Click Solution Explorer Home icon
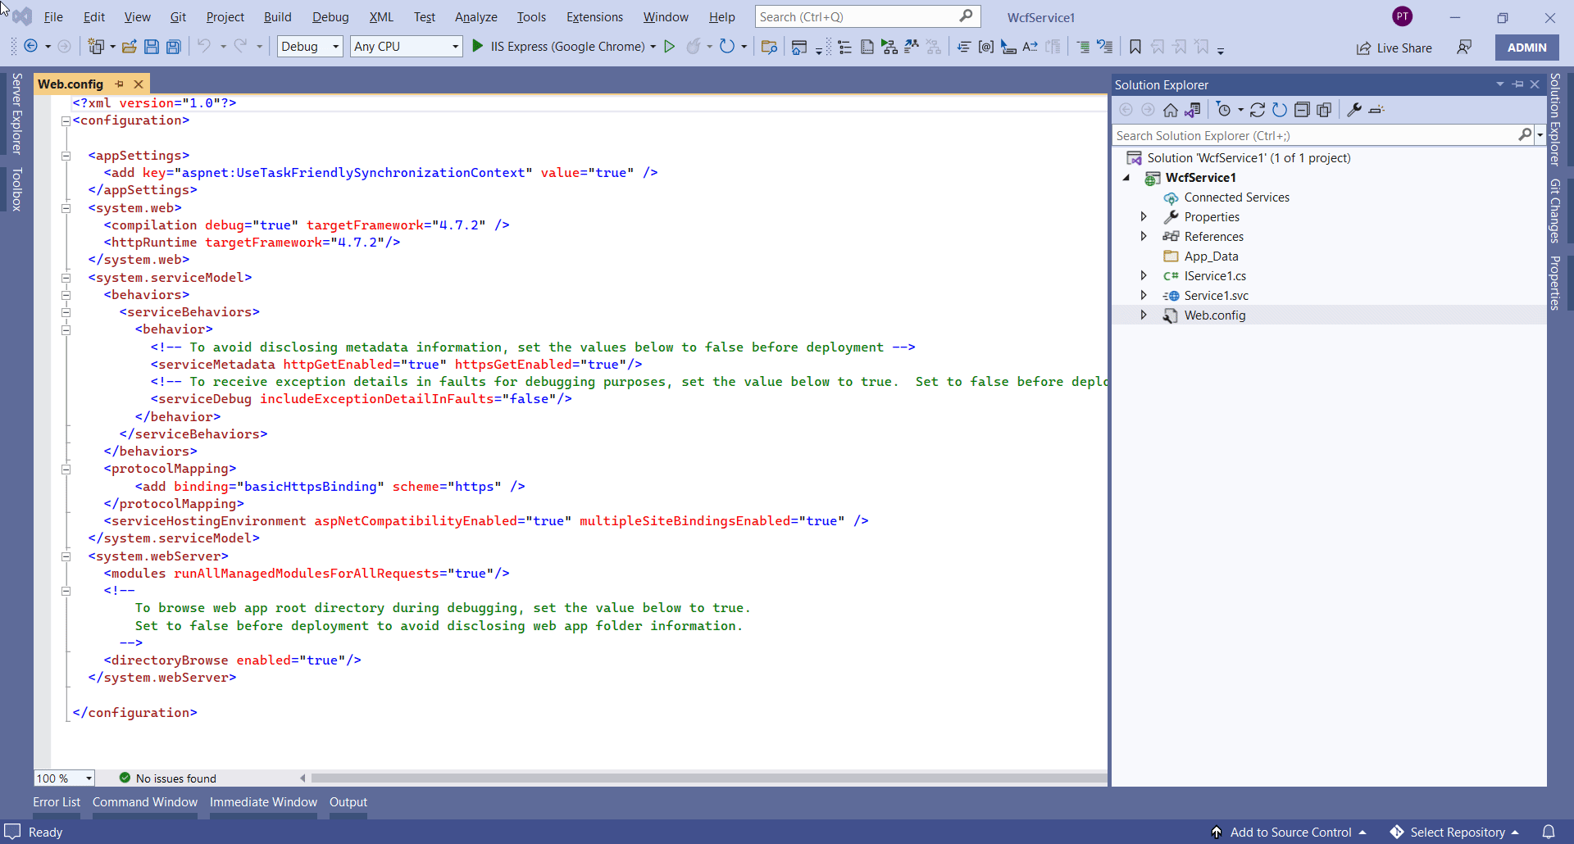The width and height of the screenshot is (1574, 844). [x=1171, y=110]
